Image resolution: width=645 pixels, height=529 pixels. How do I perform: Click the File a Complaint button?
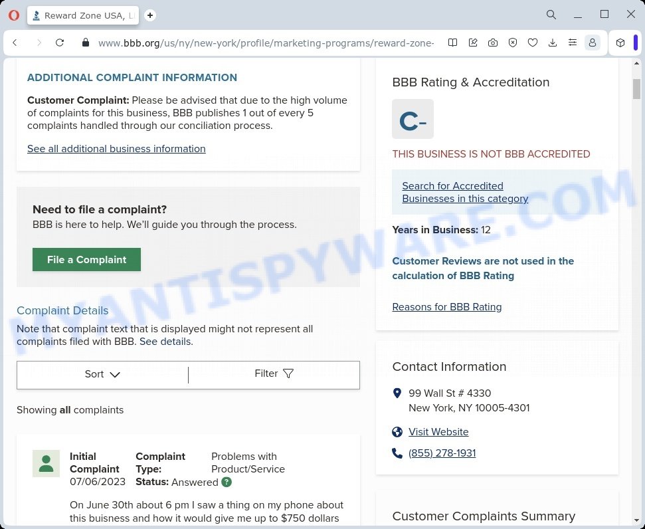point(86,259)
